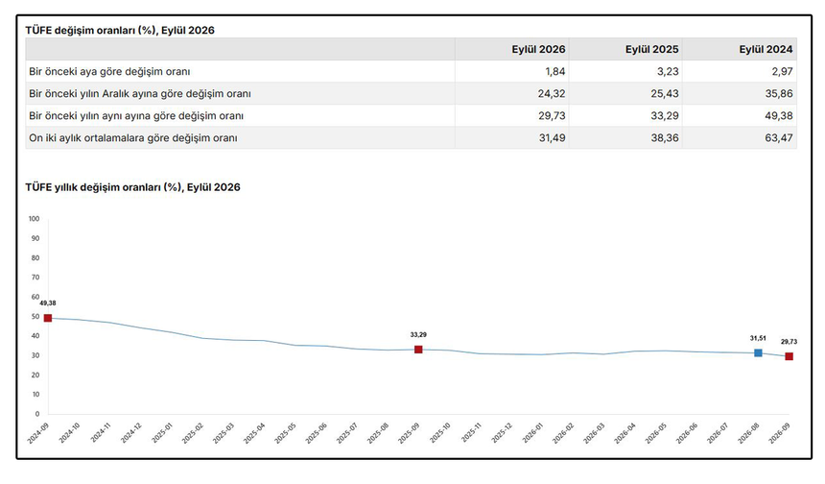Click table cell value 1,84
The width and height of the screenshot is (825, 484).
(555, 72)
